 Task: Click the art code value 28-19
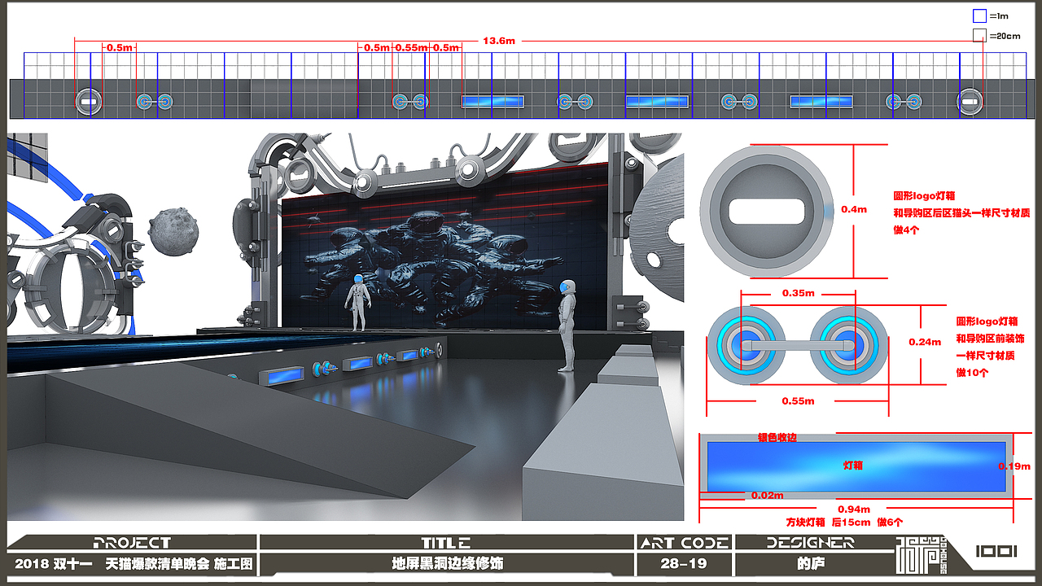pyautogui.click(x=684, y=563)
